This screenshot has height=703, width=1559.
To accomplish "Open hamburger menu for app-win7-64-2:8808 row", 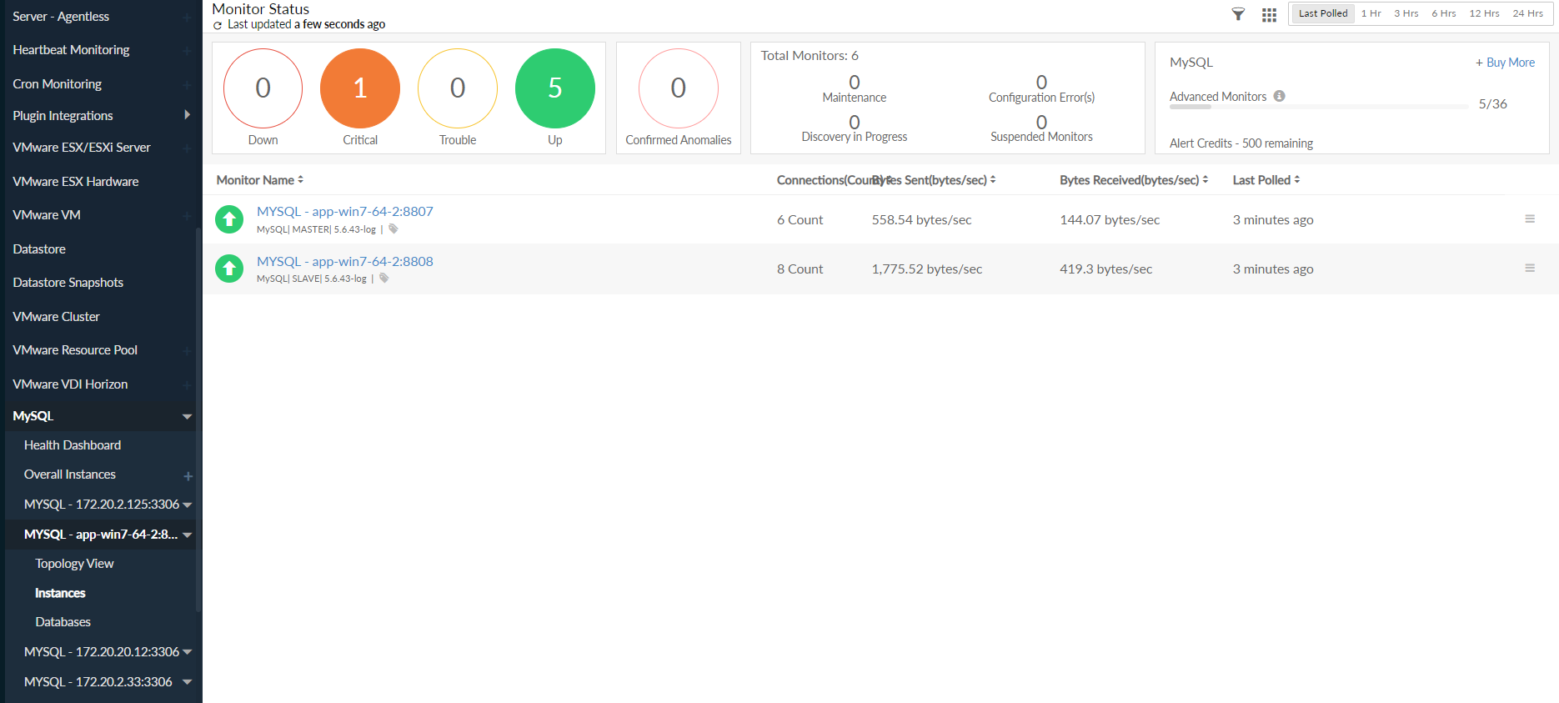I will click(x=1530, y=268).
